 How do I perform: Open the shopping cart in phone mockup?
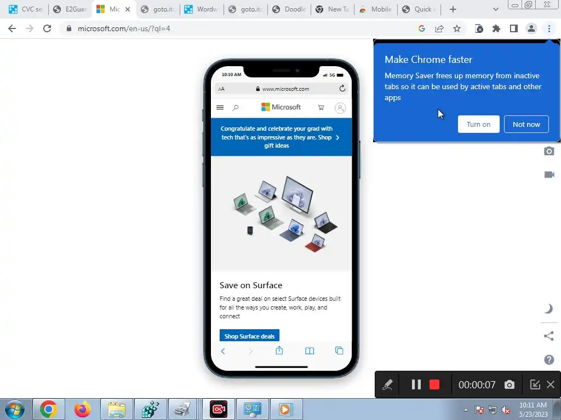(x=321, y=108)
